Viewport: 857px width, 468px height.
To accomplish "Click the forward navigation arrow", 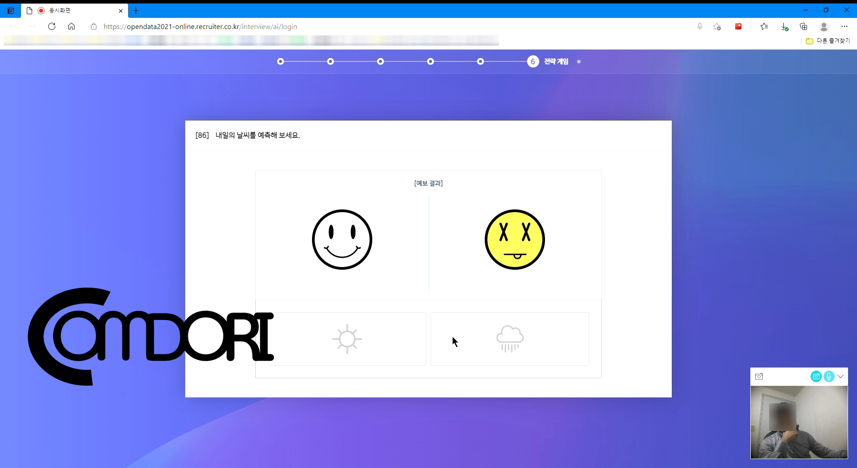I will point(32,26).
